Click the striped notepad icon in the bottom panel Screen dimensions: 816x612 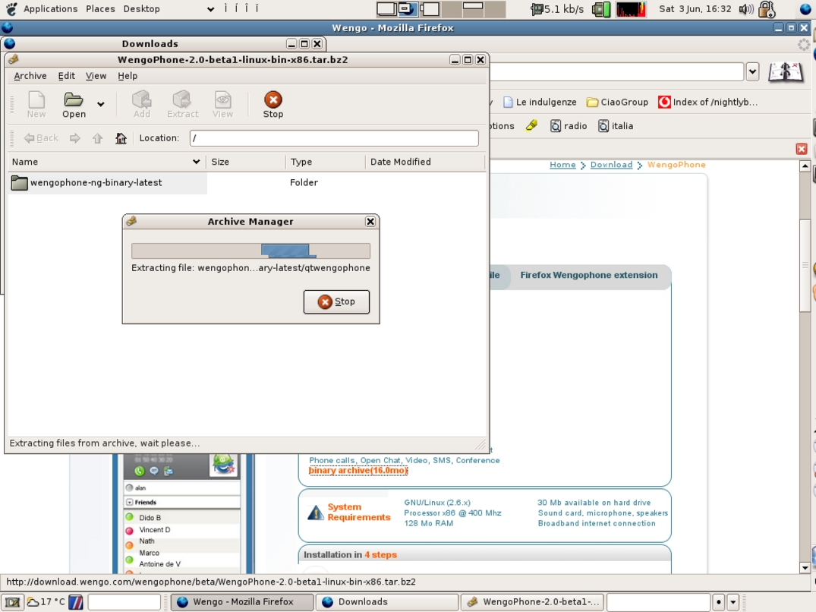(76, 602)
